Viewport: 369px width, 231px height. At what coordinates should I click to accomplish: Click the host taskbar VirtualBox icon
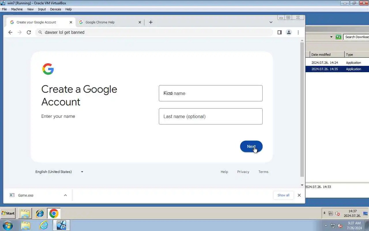(x=61, y=225)
